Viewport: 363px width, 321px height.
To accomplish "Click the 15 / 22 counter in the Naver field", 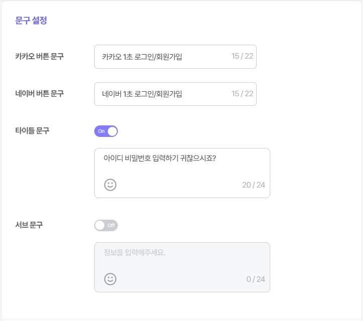I will coord(242,94).
